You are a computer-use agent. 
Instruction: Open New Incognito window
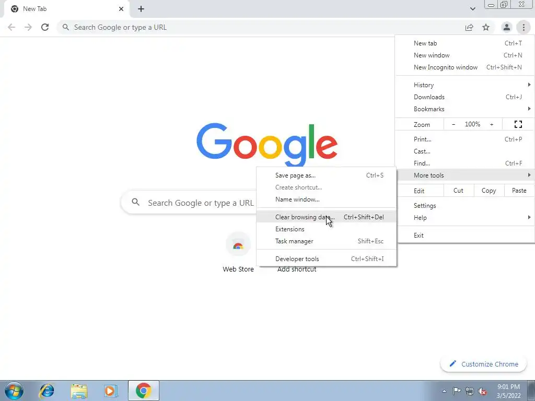(465, 67)
